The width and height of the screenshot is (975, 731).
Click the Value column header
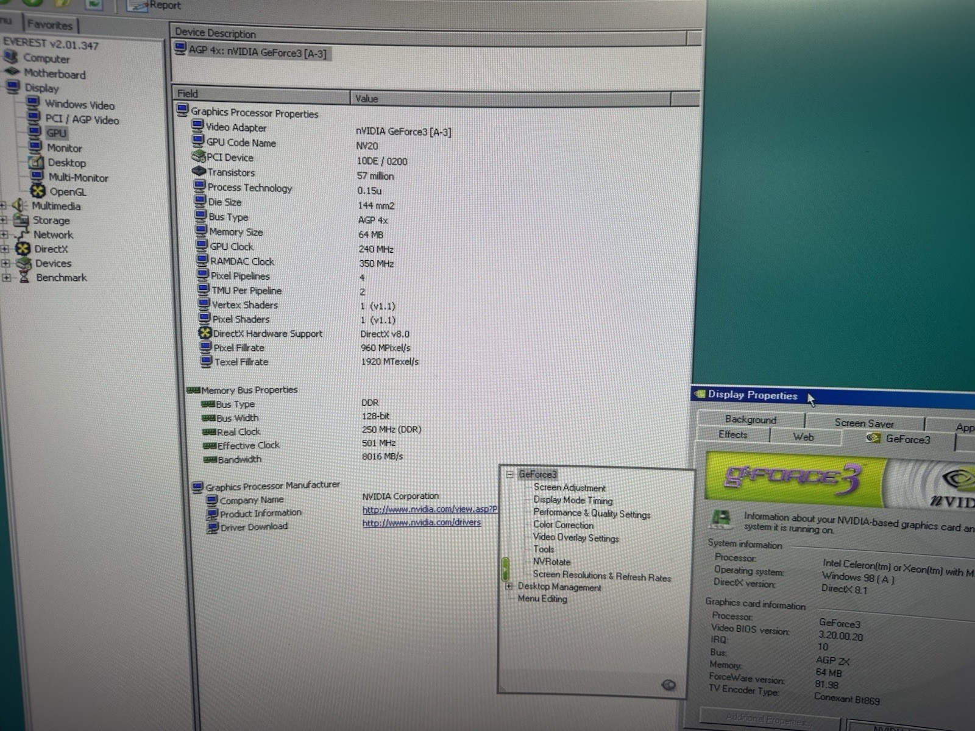pyautogui.click(x=510, y=99)
